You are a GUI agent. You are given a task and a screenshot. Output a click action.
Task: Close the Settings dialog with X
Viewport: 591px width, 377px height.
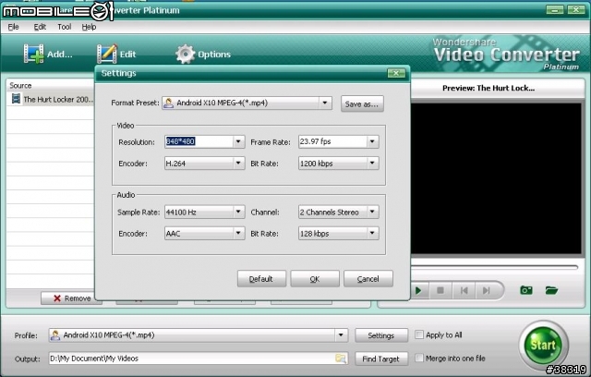[396, 73]
